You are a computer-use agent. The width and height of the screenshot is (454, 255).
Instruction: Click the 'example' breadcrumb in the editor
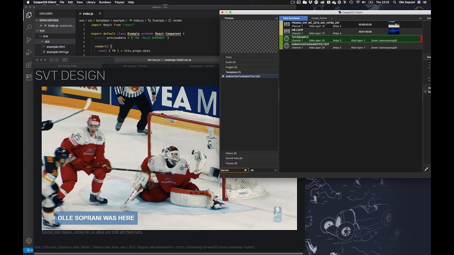(119, 21)
